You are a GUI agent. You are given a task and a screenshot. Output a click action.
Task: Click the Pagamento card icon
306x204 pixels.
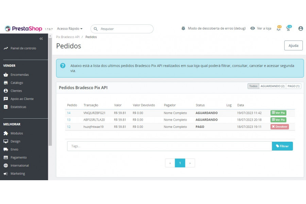tap(6, 157)
